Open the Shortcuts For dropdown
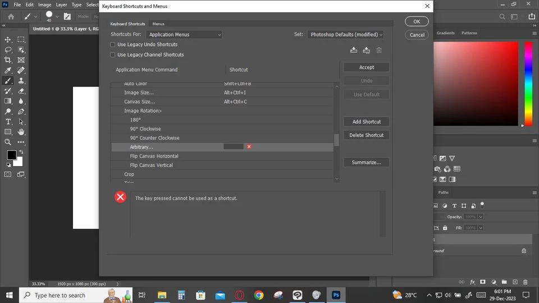Viewport: 539px width, 303px height. (x=184, y=35)
